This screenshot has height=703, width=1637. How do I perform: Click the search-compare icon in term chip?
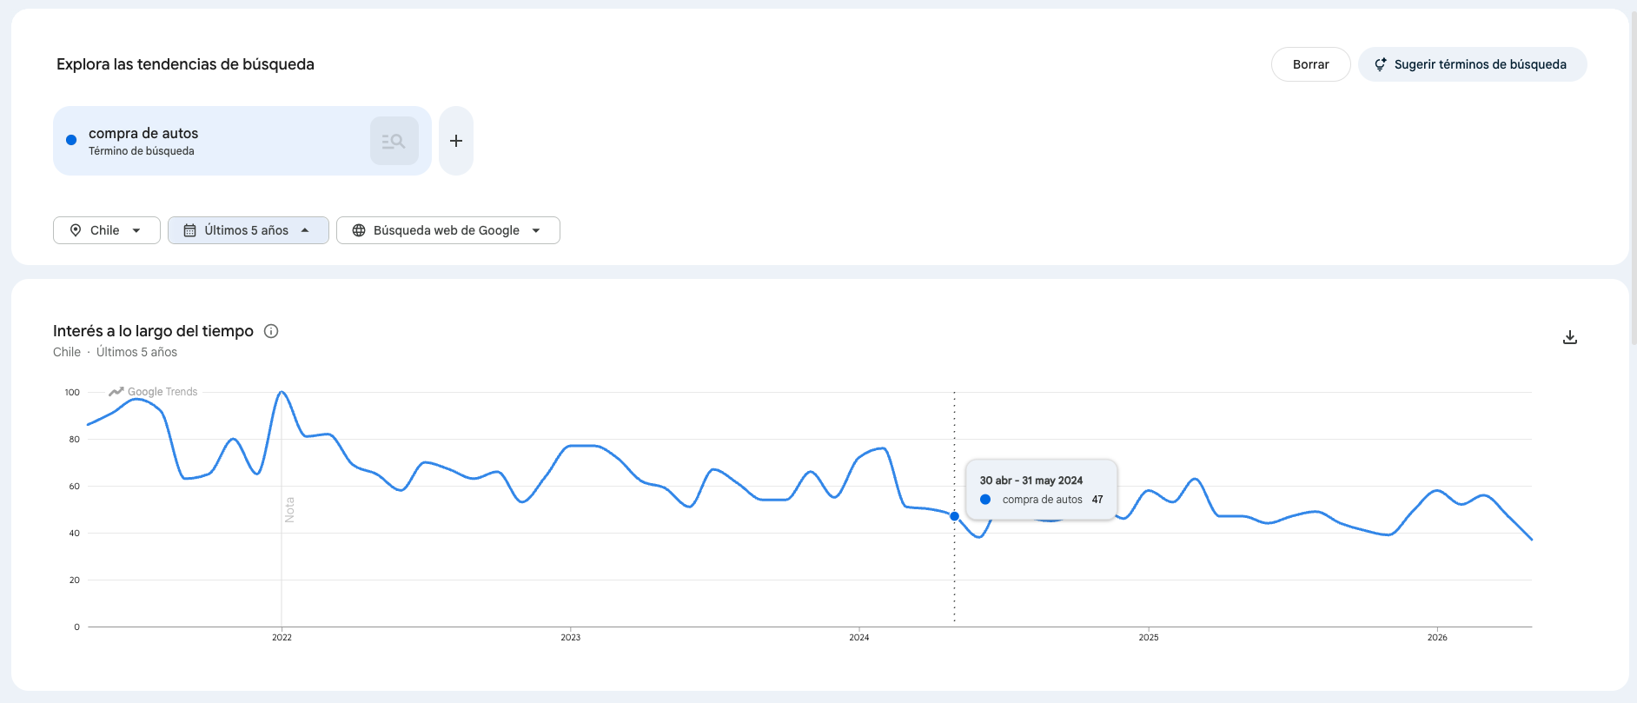pyautogui.click(x=394, y=141)
